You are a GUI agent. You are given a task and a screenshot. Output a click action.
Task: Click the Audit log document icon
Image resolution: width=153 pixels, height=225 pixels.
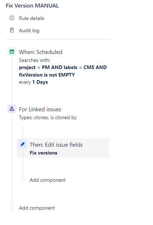tap(12, 30)
